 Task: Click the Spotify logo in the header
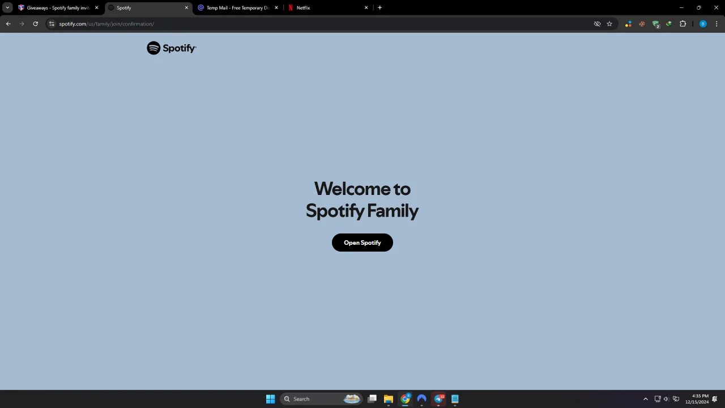pos(171,48)
